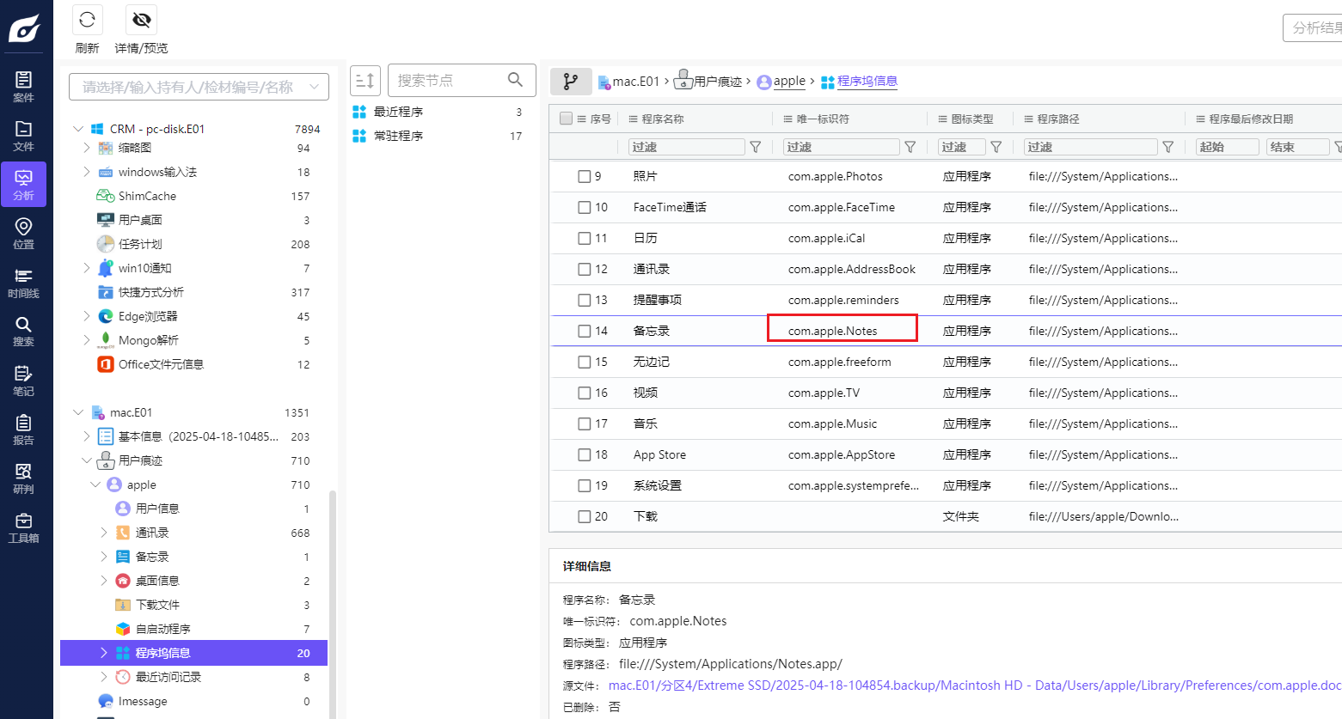Check the box for row 10 FaceTime通话

click(x=585, y=207)
